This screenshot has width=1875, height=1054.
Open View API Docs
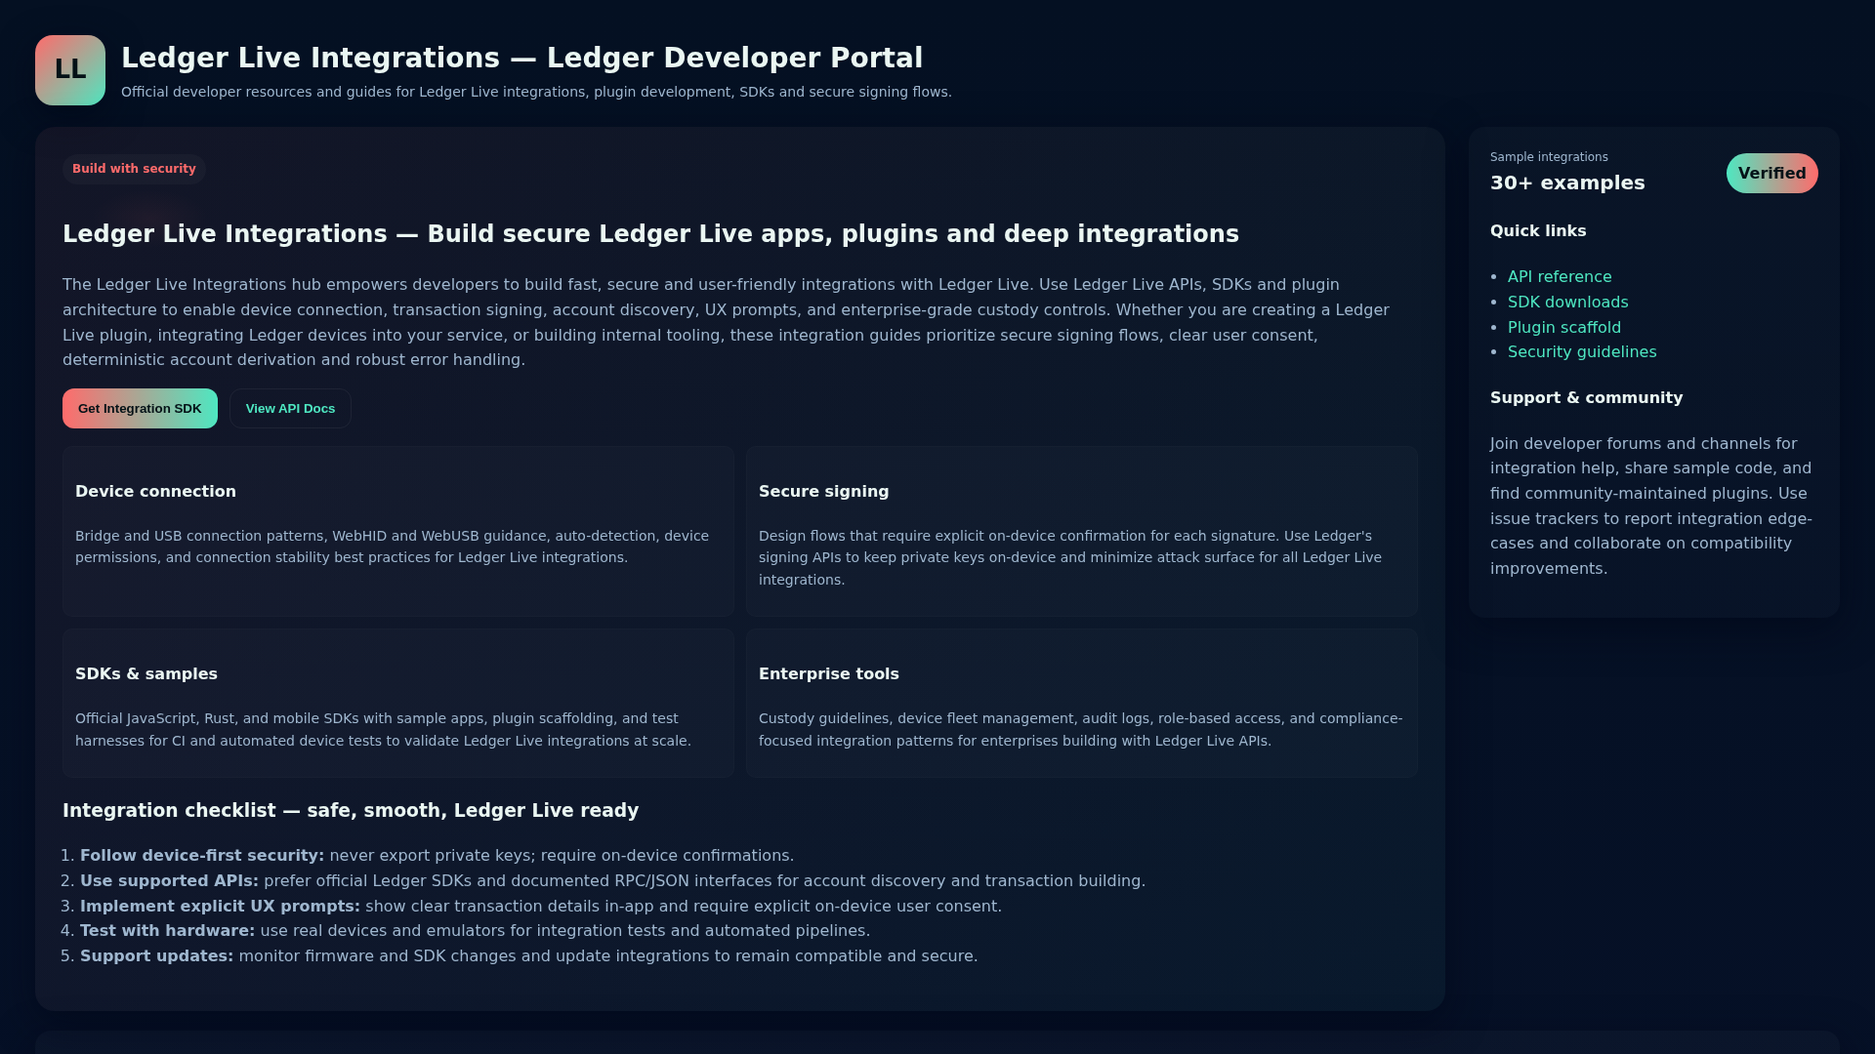tap(290, 409)
